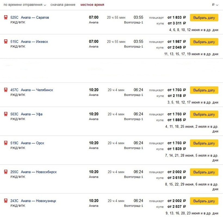Open the ruble currency dropdown
Screen dimensions: 223x217
(215, 5)
